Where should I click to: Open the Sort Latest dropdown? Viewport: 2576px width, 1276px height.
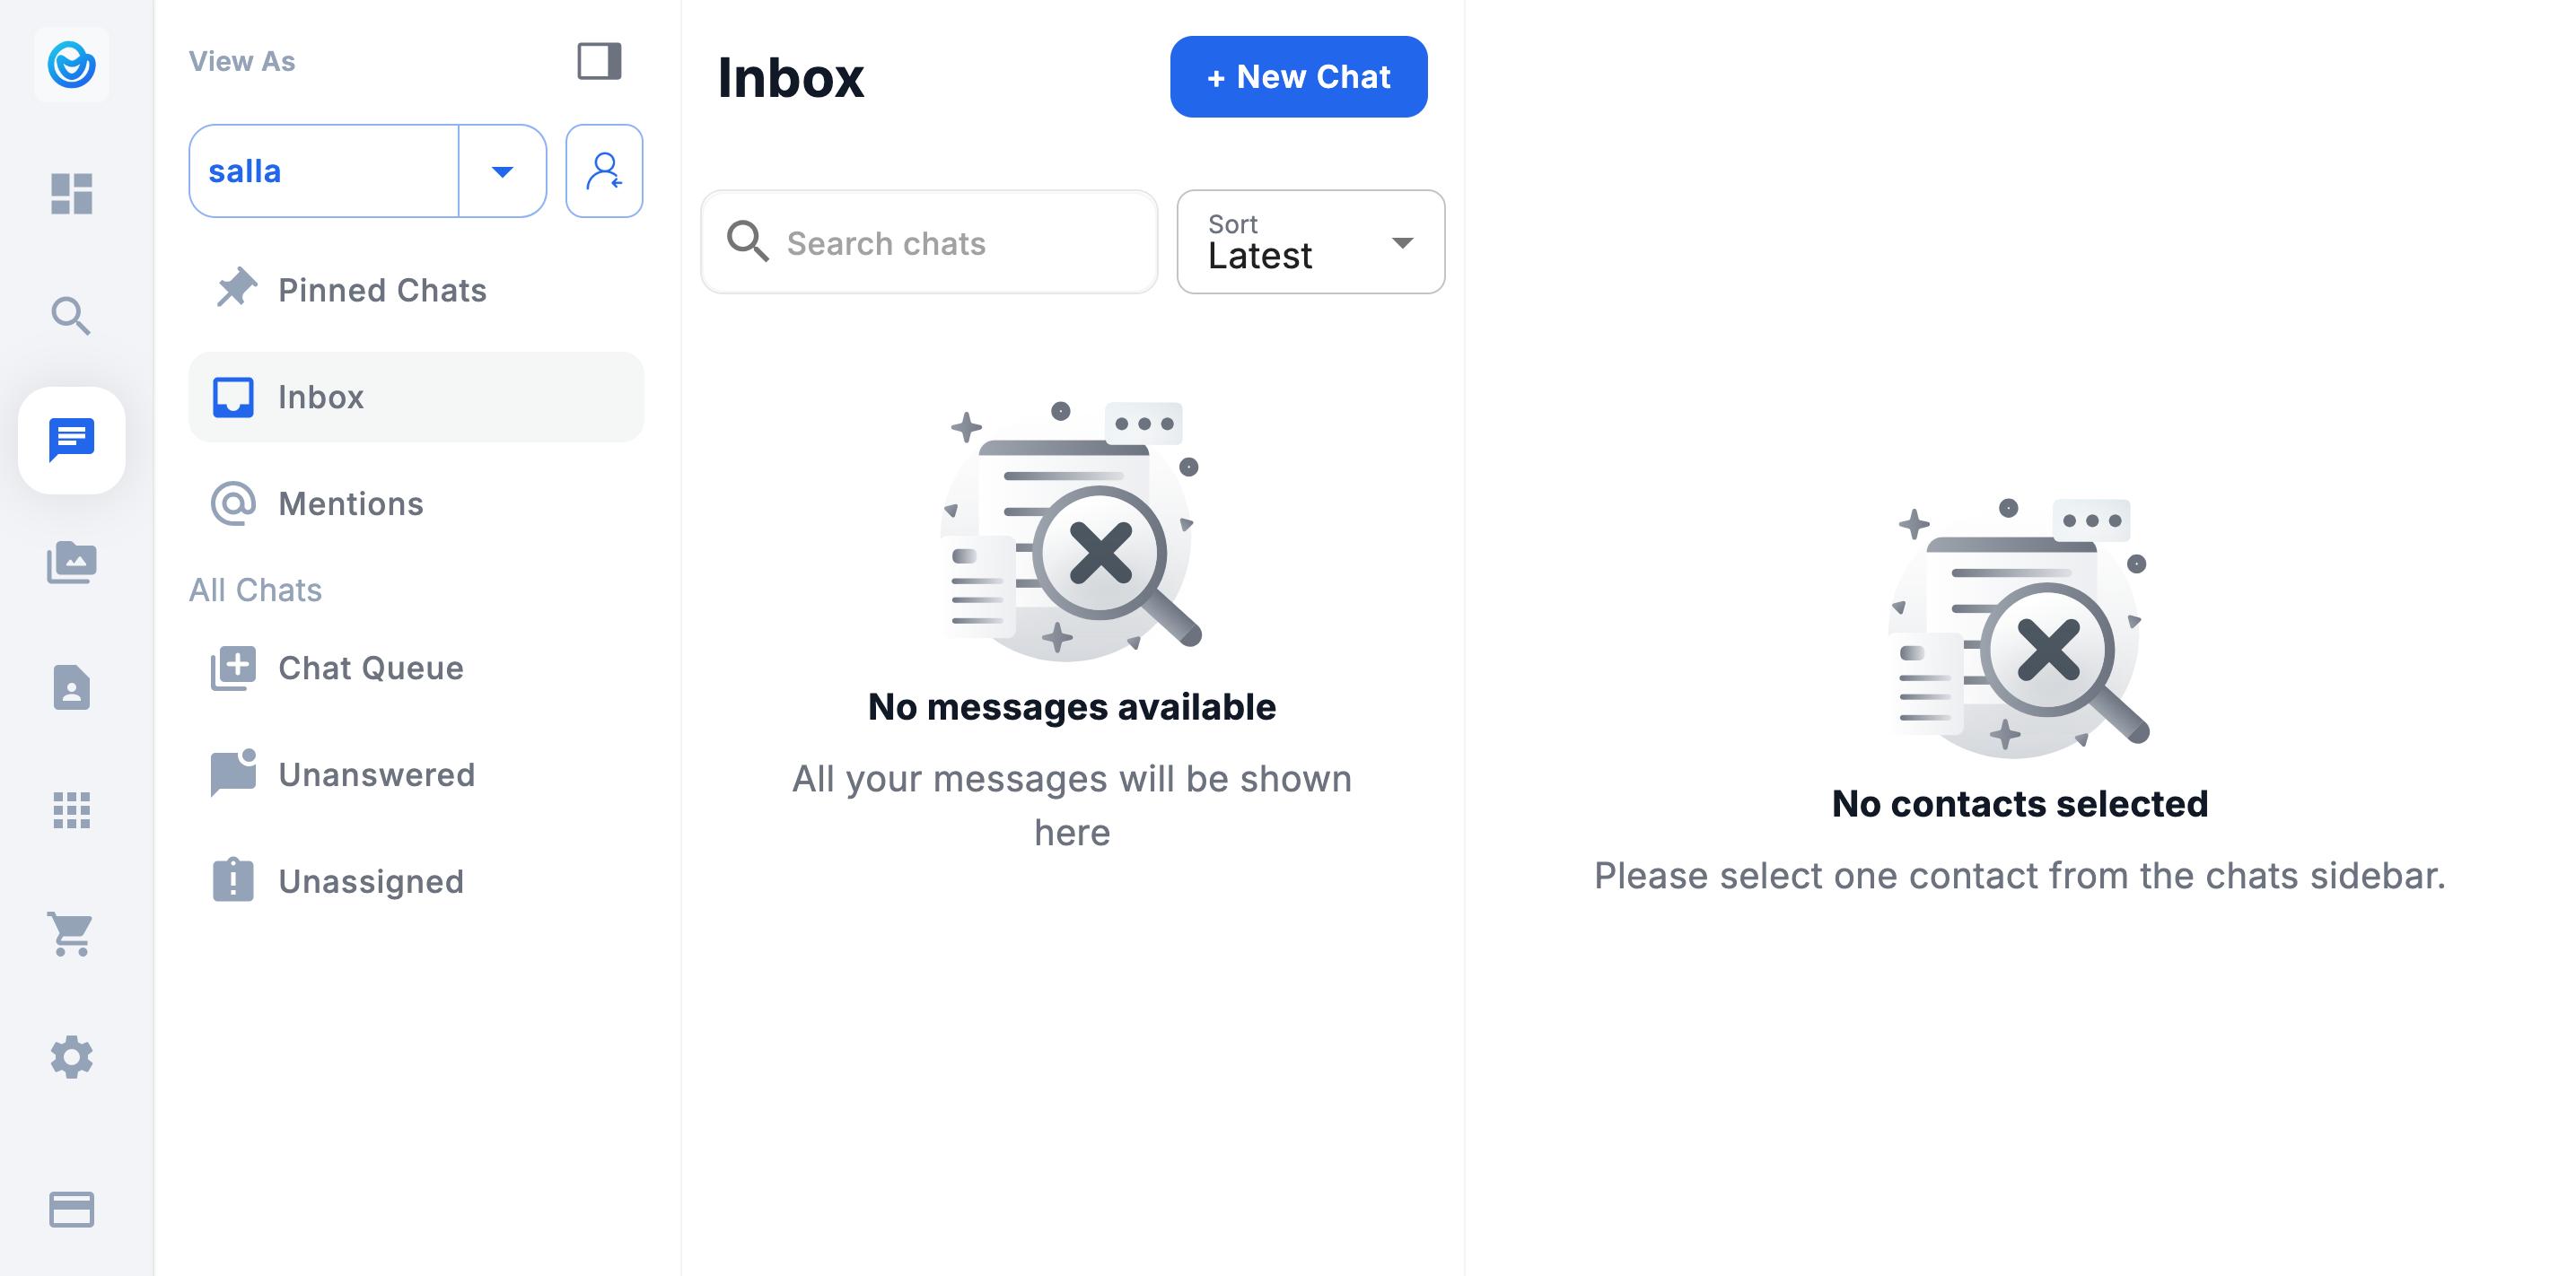coord(1310,242)
